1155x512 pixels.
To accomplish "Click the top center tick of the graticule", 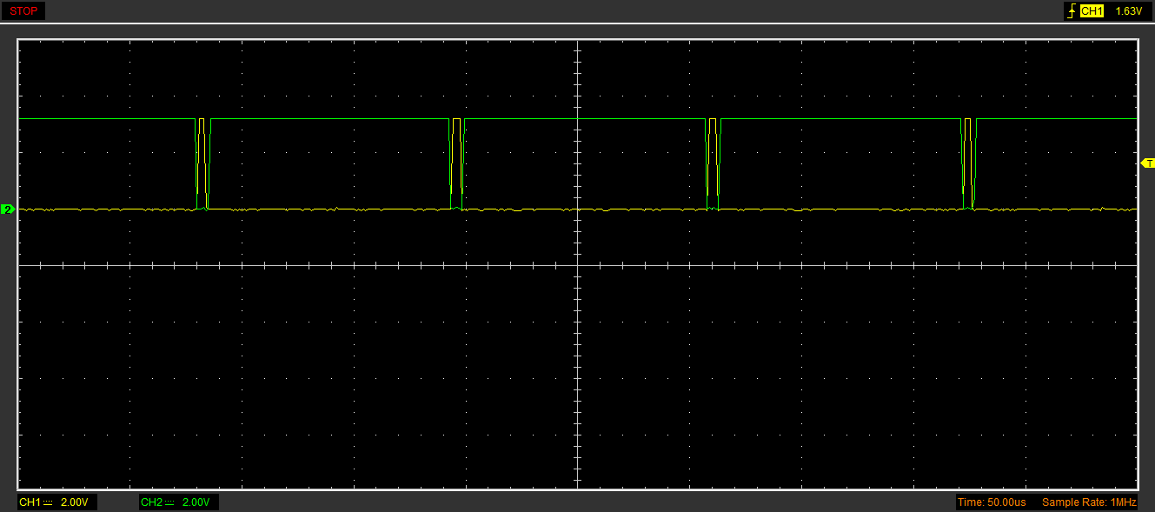I will tap(577, 43).
